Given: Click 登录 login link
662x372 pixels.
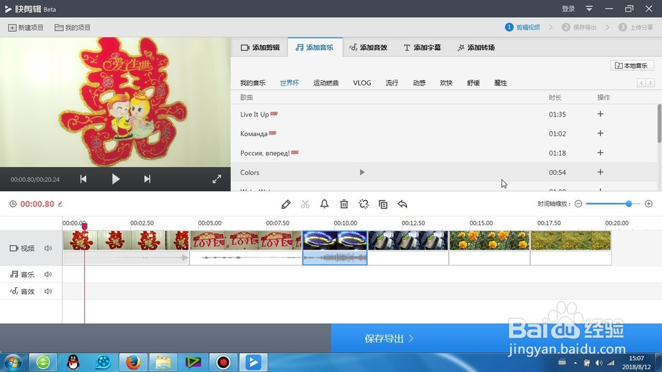Looking at the screenshot, I should point(568,9).
